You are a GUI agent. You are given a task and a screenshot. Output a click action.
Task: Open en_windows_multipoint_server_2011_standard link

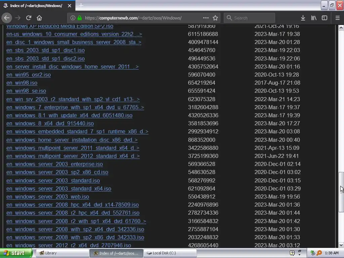point(73,148)
